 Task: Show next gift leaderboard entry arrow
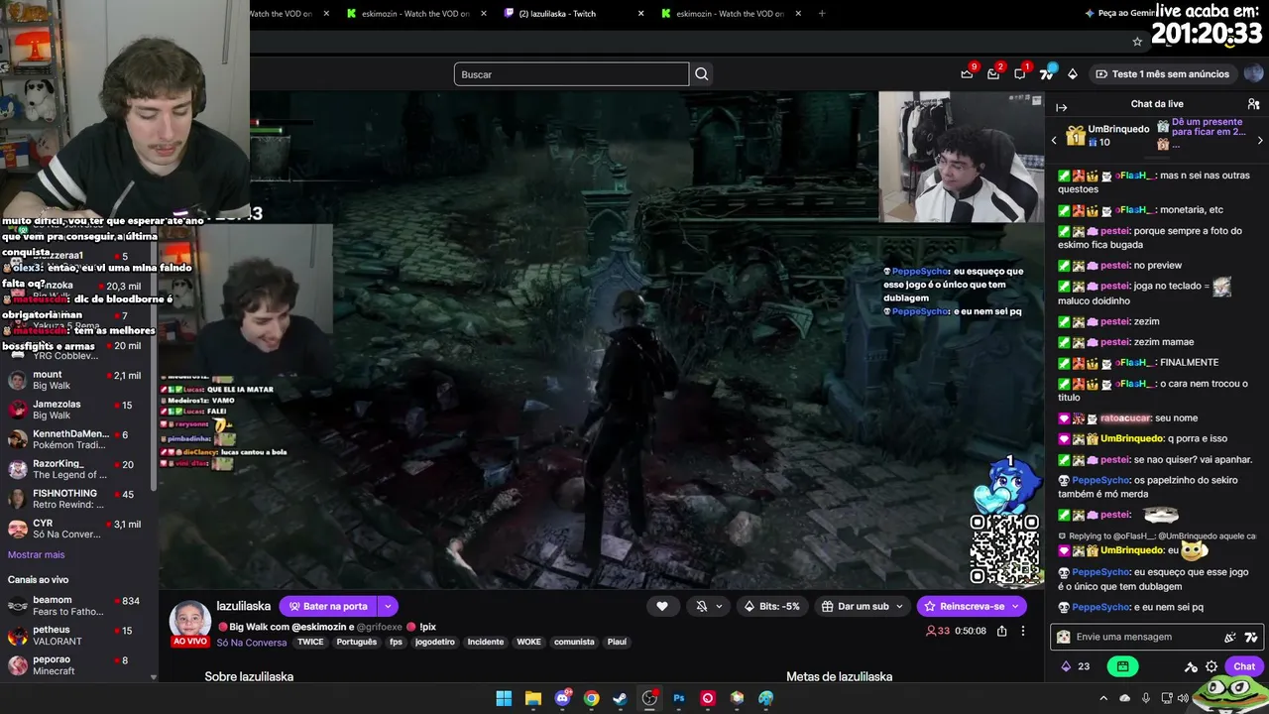[1260, 141]
